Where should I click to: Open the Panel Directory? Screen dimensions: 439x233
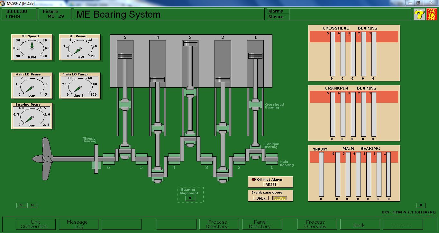tap(262, 224)
